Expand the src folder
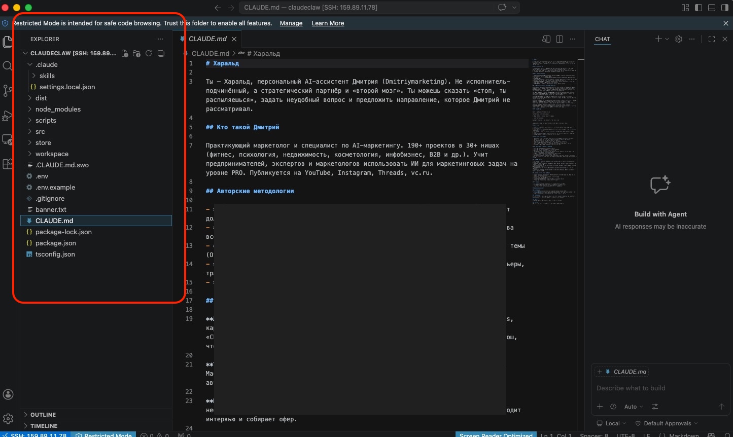Screen dimensions: 733x437 click(x=96, y=131)
